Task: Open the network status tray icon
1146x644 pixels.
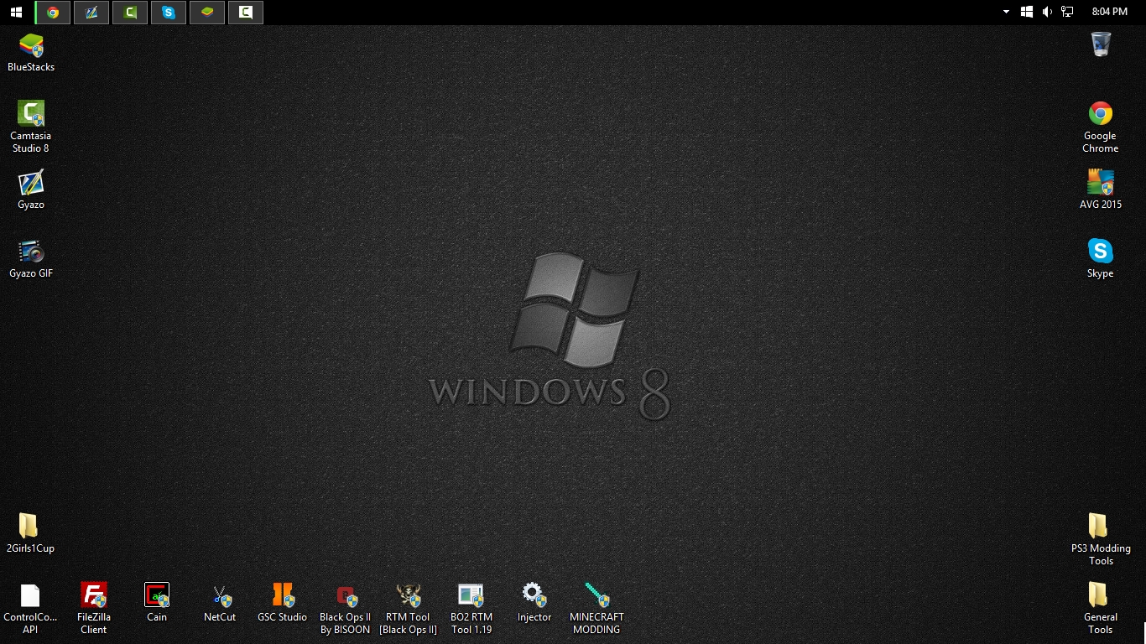Action: [x=1067, y=12]
